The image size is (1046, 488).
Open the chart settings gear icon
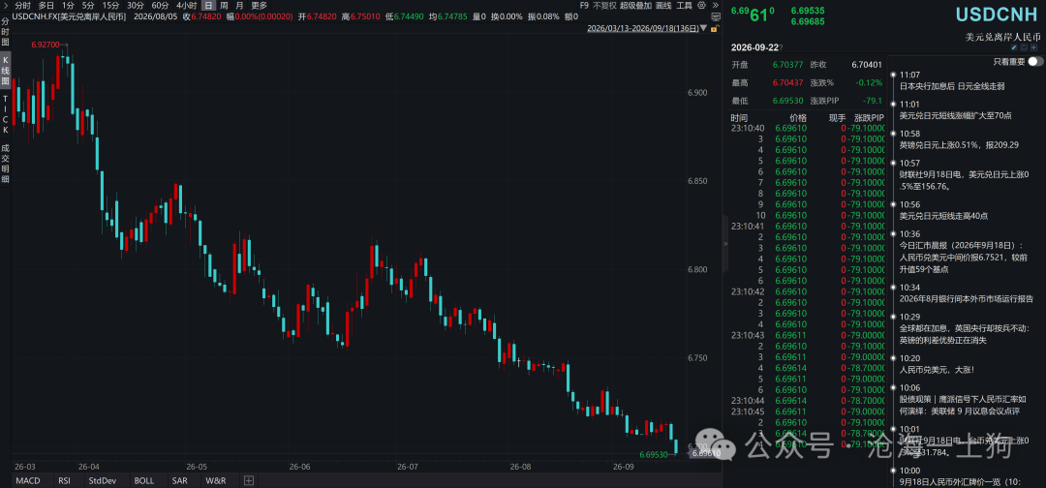pyautogui.click(x=702, y=5)
